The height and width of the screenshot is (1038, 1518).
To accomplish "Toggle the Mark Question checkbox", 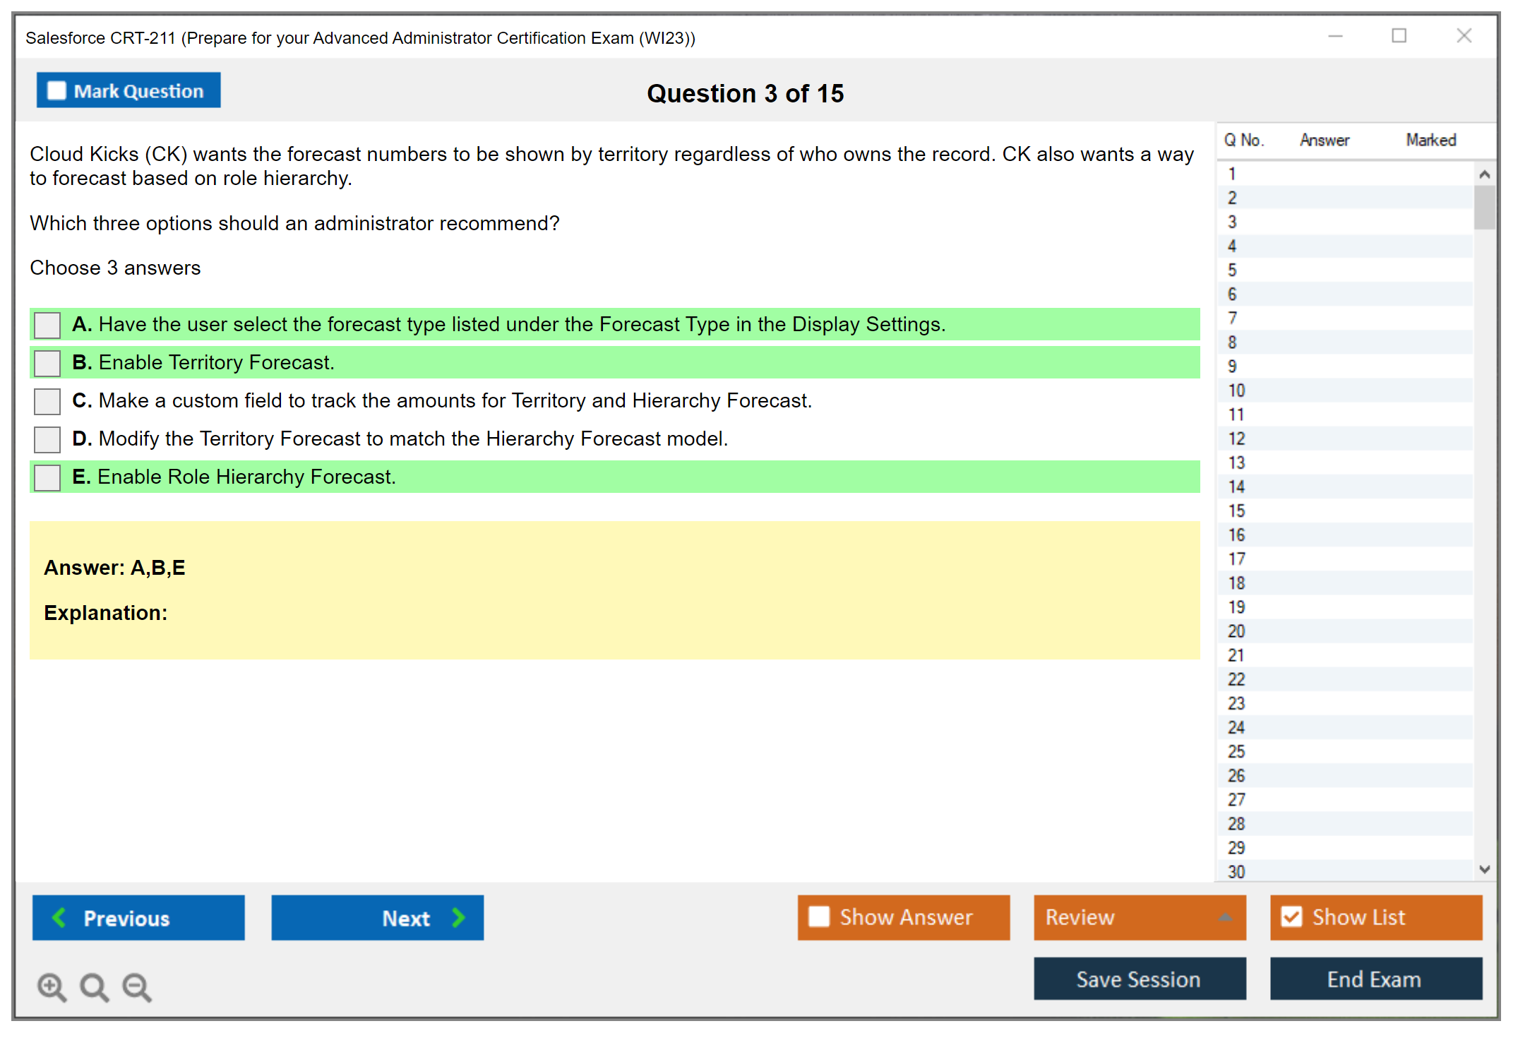I will coord(56,91).
